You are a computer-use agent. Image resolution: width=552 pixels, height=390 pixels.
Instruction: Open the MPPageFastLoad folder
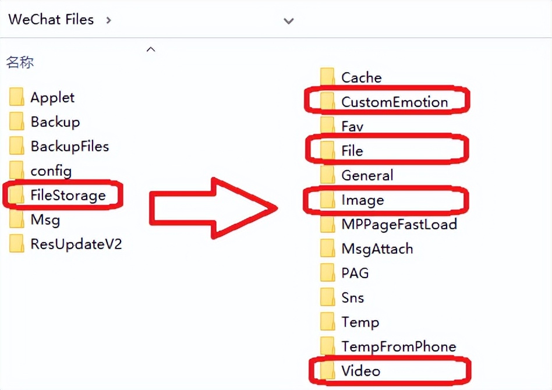[x=399, y=224]
